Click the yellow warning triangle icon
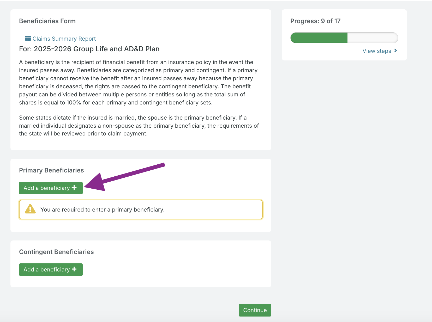This screenshot has height=322, width=432. 30,209
